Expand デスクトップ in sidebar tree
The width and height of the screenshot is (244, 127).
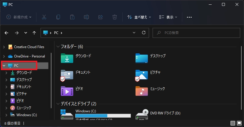pyautogui.click(x=6, y=80)
